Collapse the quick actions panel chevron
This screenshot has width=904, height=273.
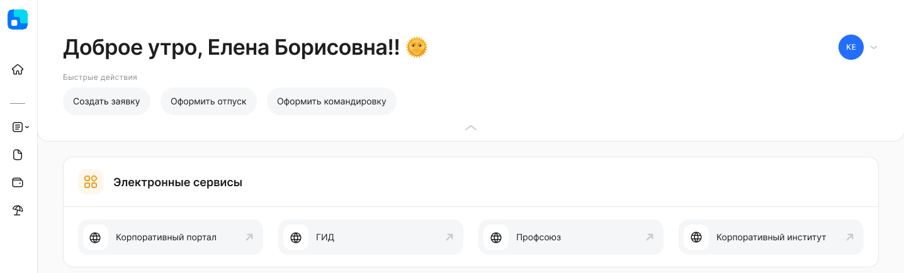point(471,127)
